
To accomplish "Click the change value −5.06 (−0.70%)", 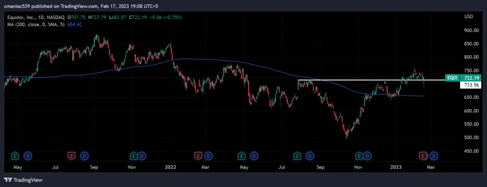I will tap(166, 17).
